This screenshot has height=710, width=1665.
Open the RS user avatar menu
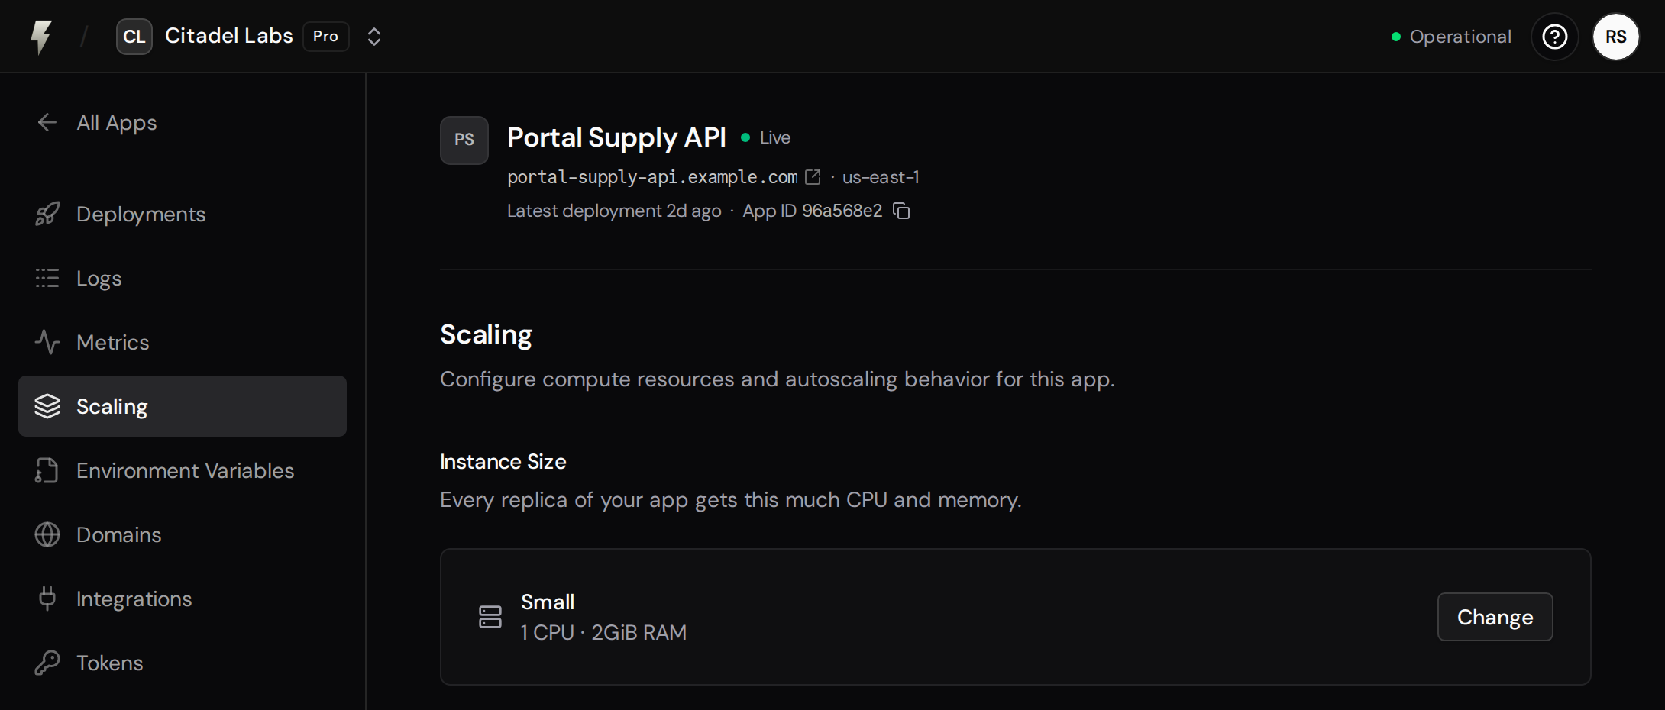[1615, 37]
